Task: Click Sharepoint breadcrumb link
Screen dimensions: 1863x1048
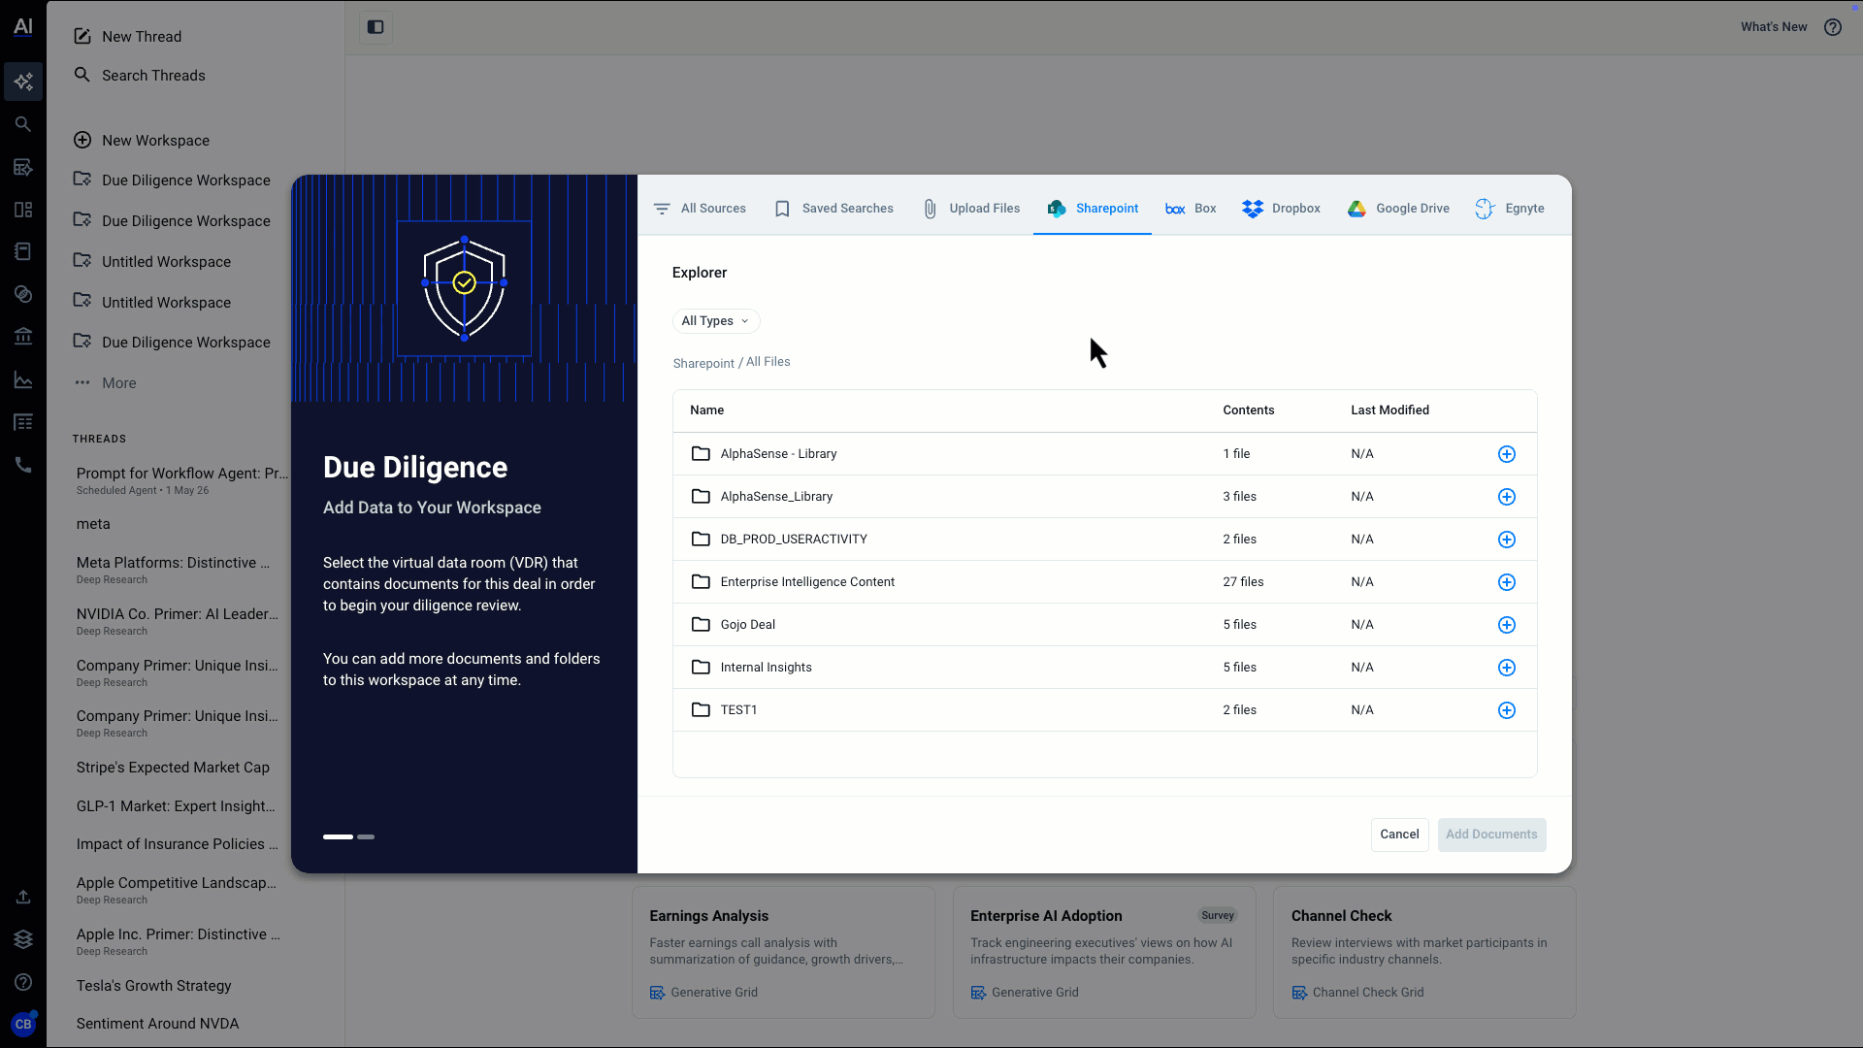Action: (x=703, y=363)
